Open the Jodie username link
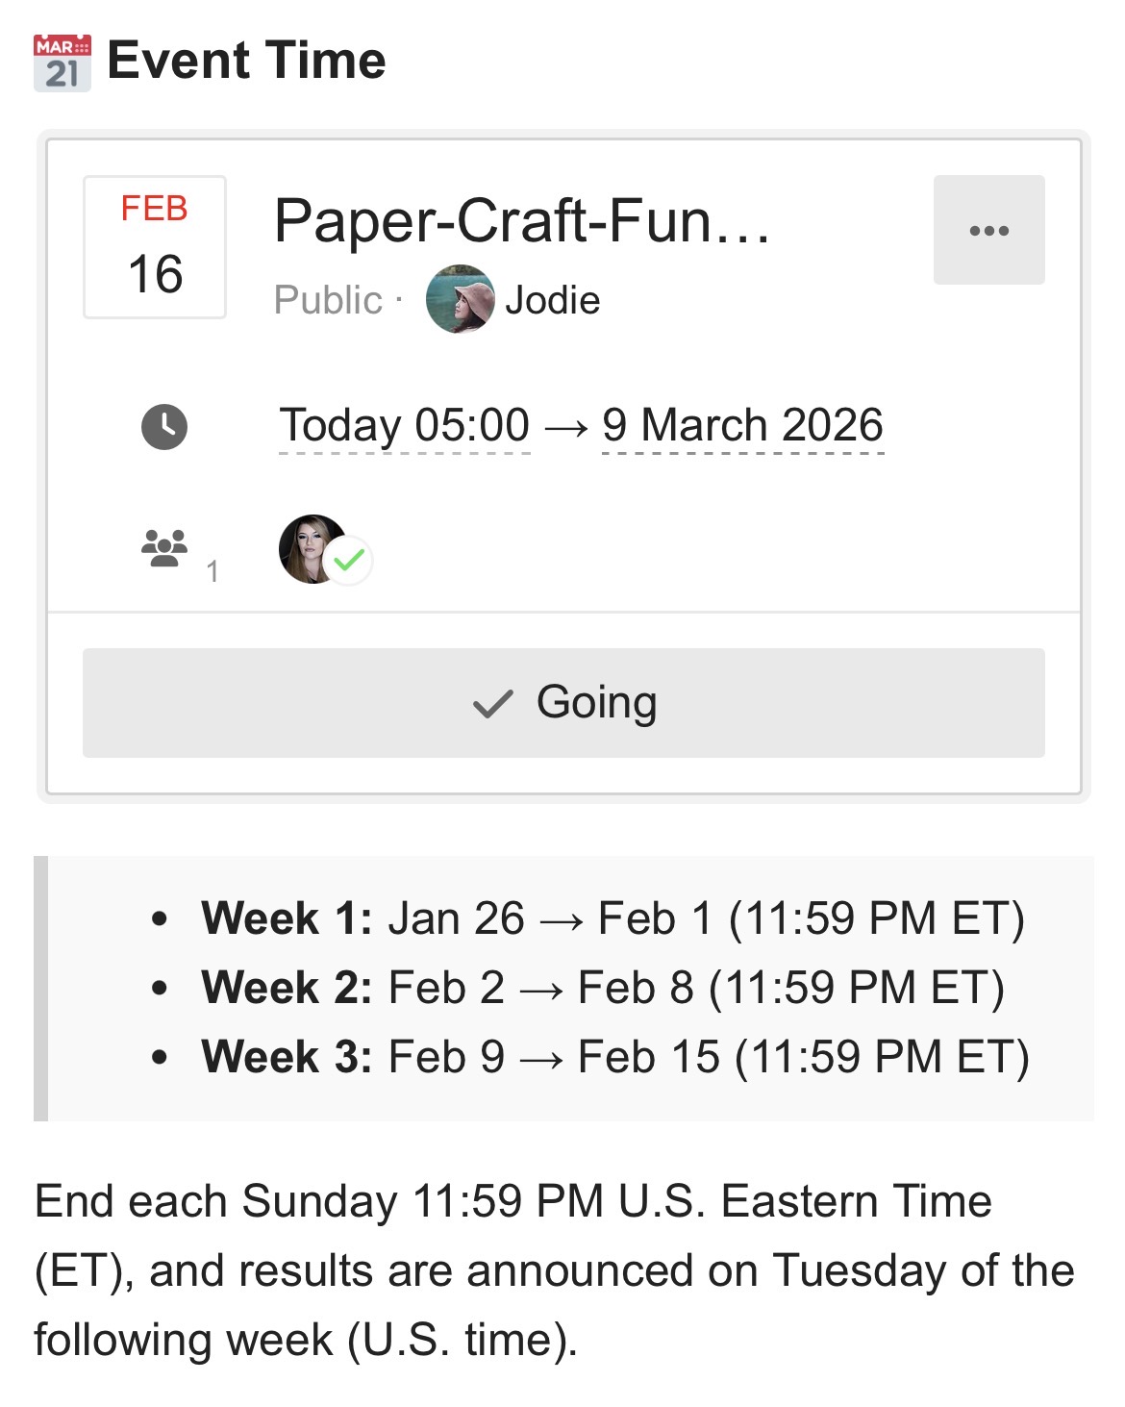This screenshot has width=1125, height=1407. click(553, 301)
